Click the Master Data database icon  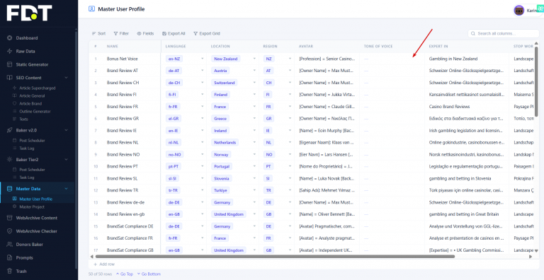[10, 189]
